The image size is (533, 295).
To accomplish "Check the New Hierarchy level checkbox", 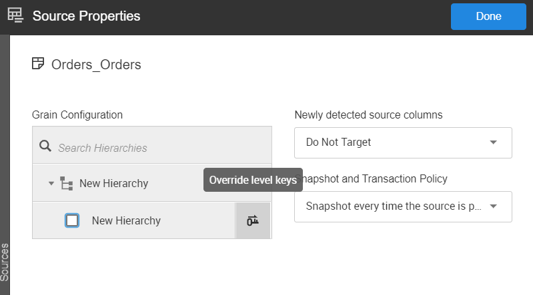I will coord(72,220).
